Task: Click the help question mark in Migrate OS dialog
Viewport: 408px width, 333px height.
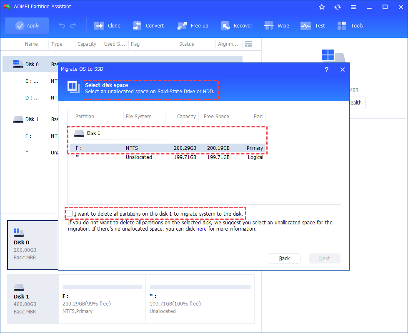Action: coord(327,70)
